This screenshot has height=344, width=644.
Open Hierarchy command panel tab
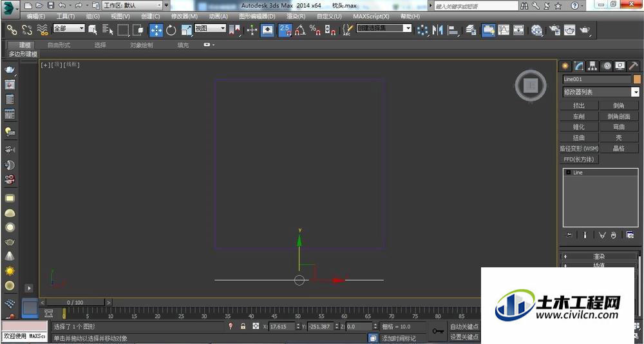[592, 66]
